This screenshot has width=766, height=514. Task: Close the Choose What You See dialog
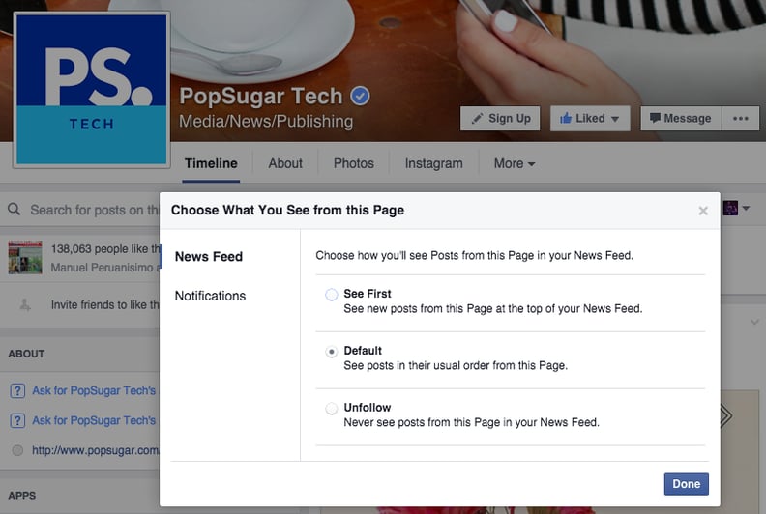[x=703, y=211]
